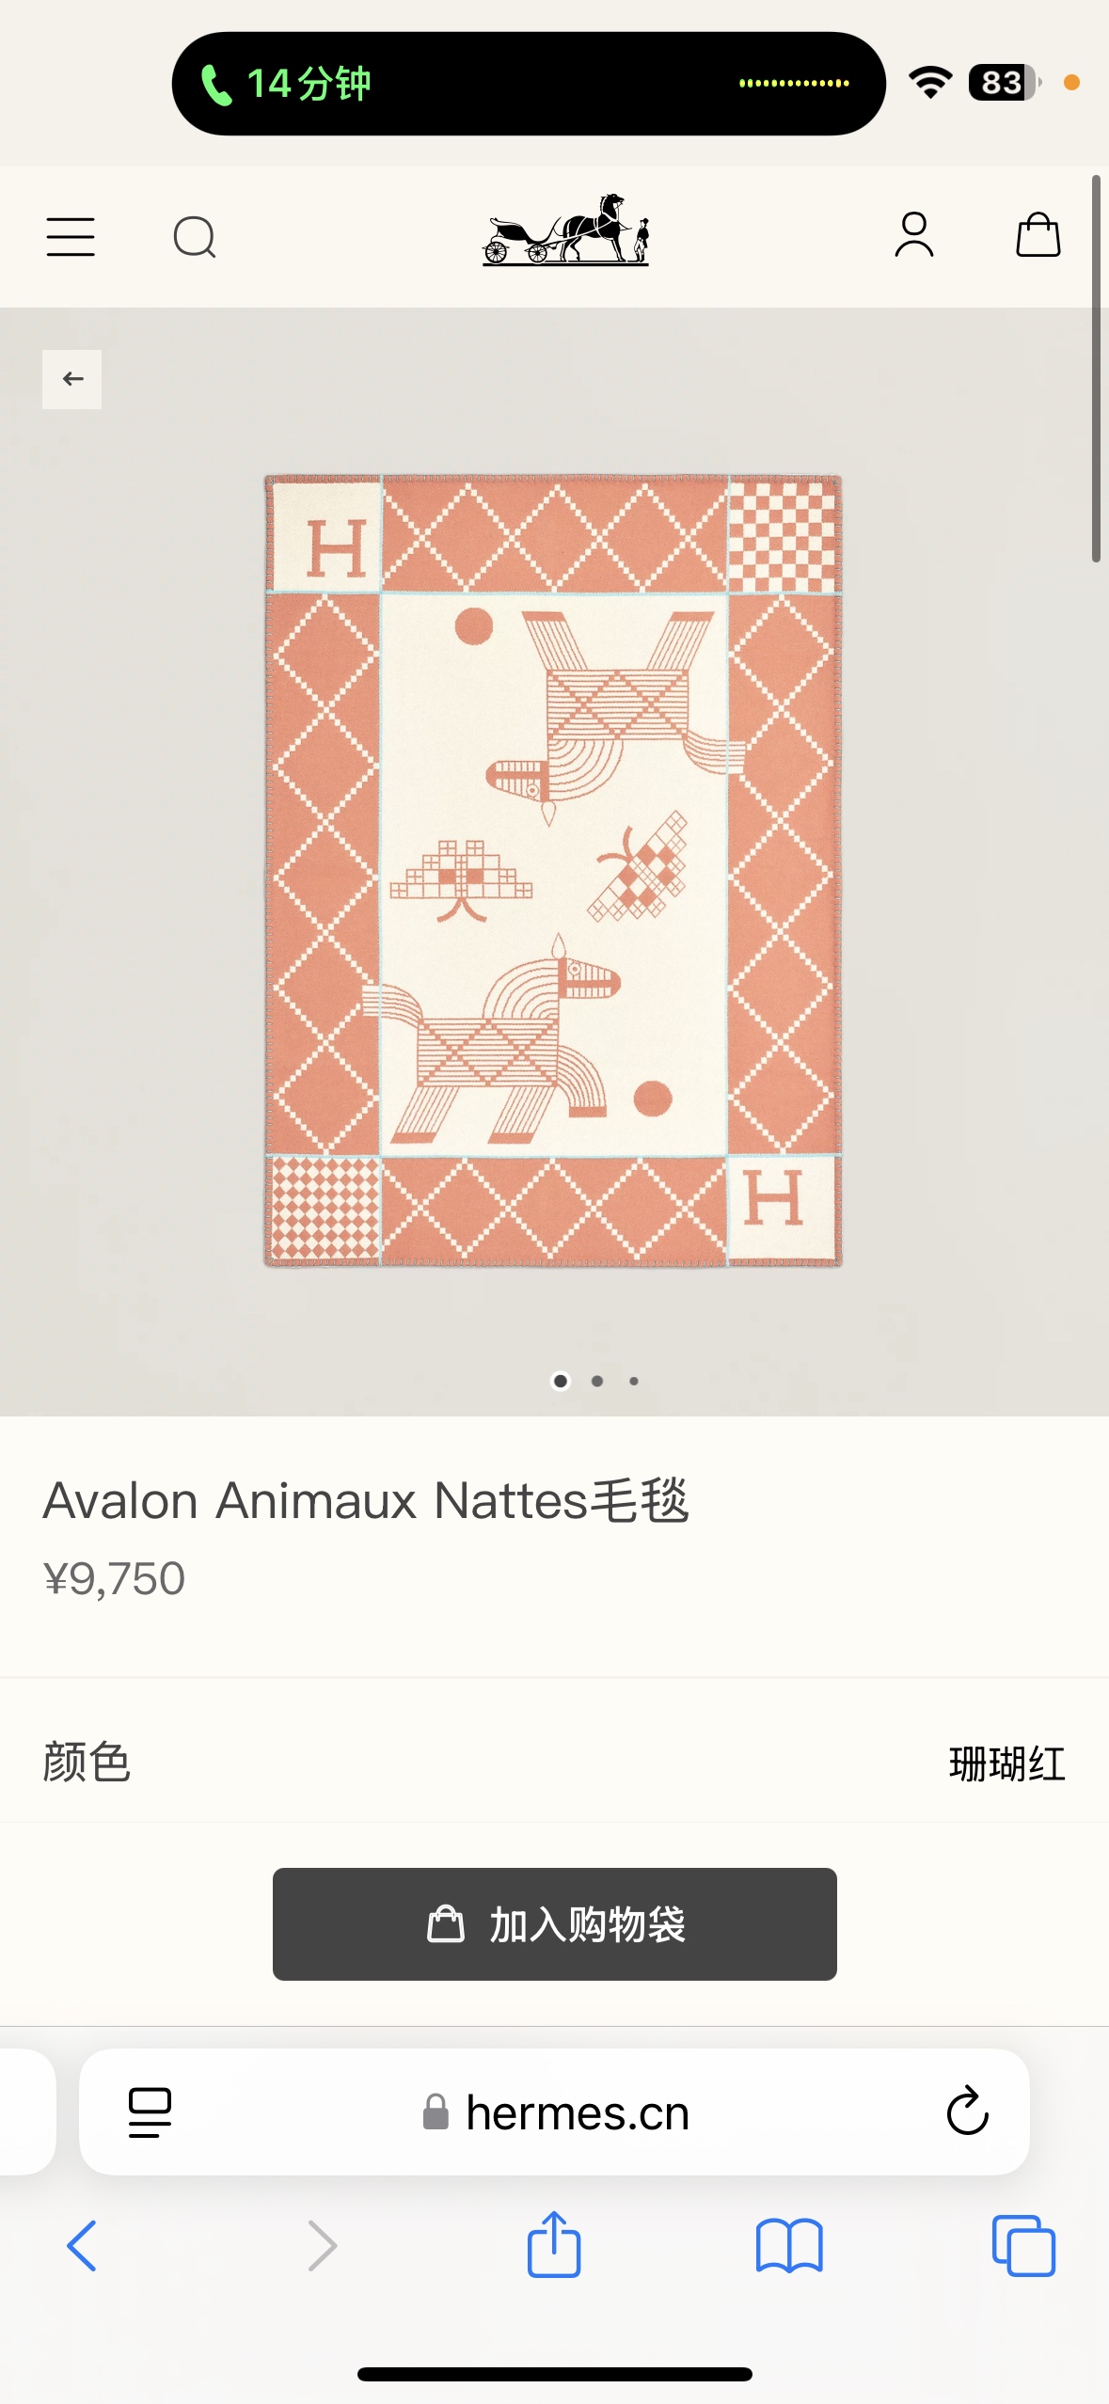Viewport: 1109px width, 2404px height.
Task: Show all open Safari tabs
Action: click(1023, 2246)
